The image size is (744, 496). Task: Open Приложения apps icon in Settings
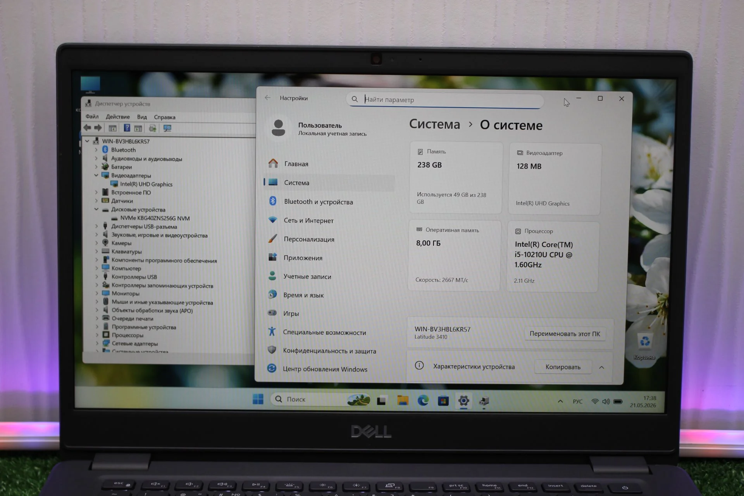(273, 257)
